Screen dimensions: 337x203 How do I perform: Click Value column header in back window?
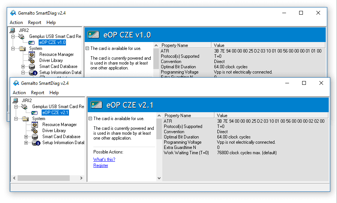(268, 45)
